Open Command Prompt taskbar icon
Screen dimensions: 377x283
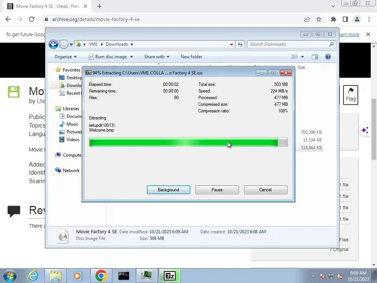[124, 276]
